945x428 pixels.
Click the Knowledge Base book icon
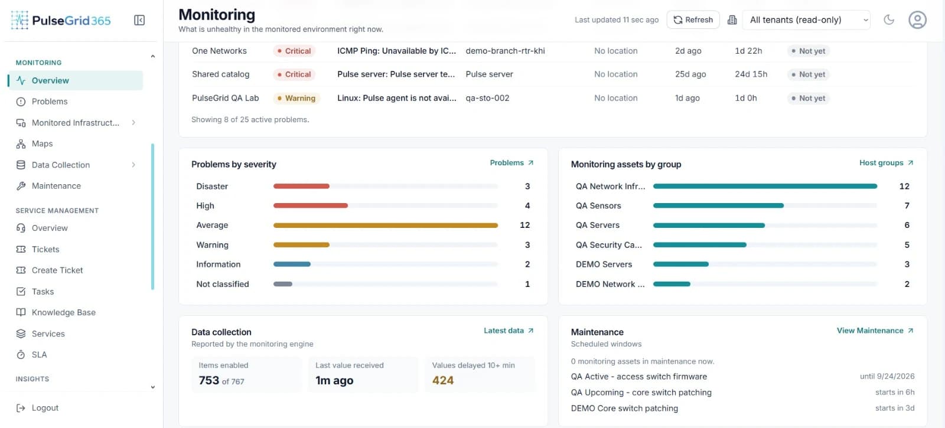click(x=21, y=312)
